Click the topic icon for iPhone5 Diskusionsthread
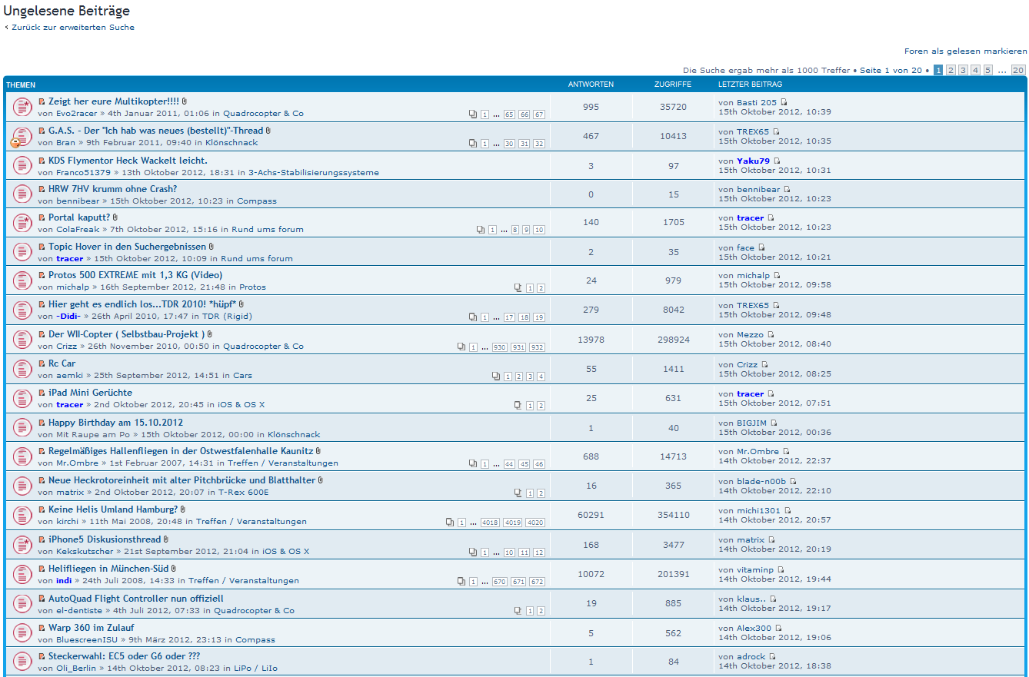The height and width of the screenshot is (677, 1029). 22,546
